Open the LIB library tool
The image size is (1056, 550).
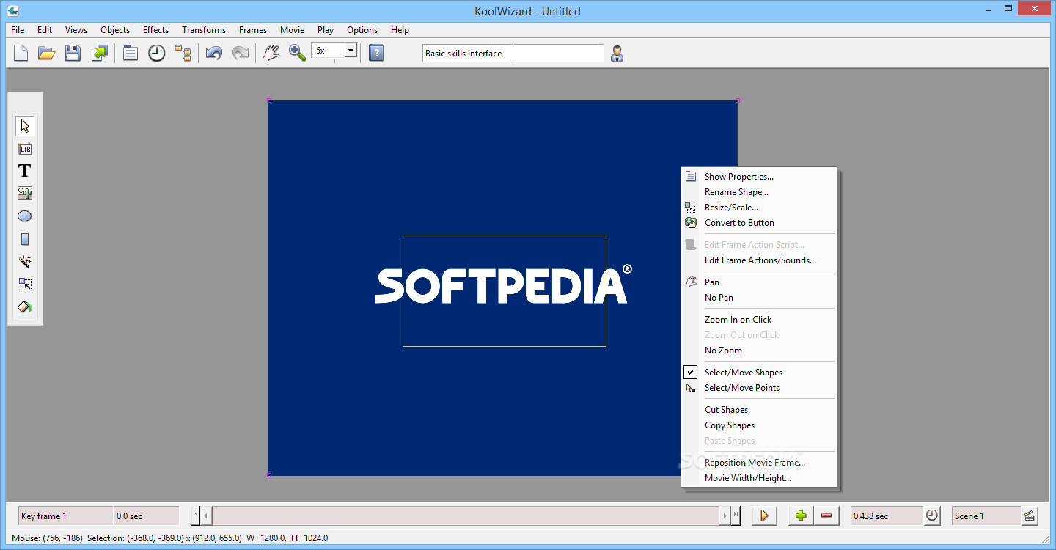tap(25, 149)
